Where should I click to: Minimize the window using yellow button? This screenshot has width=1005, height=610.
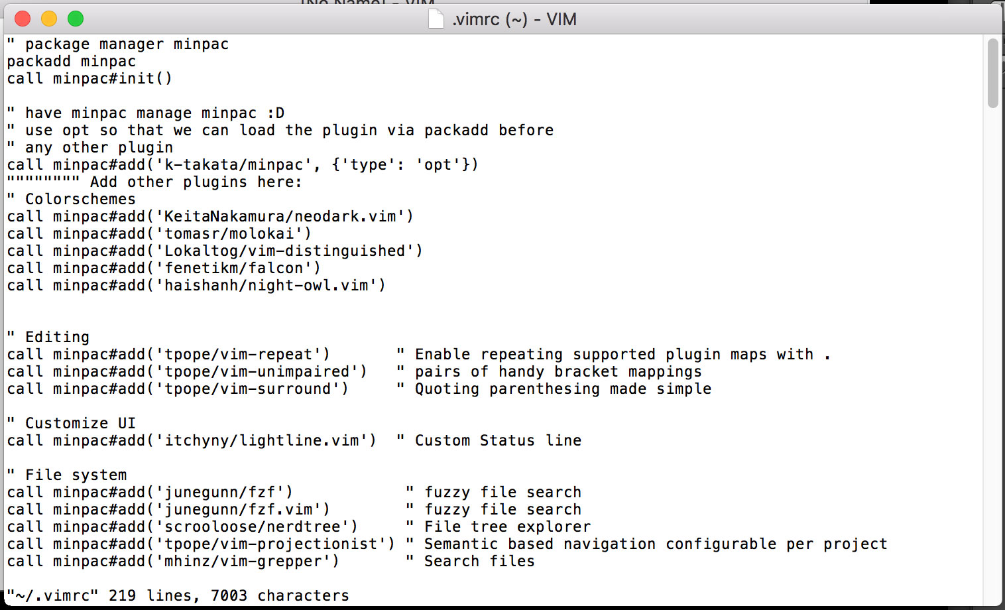click(x=49, y=19)
